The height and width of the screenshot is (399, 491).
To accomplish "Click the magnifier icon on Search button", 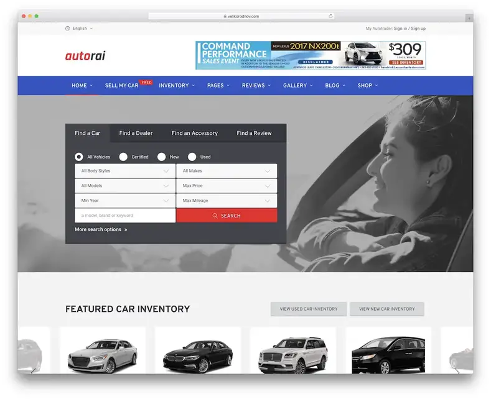I will tap(215, 216).
